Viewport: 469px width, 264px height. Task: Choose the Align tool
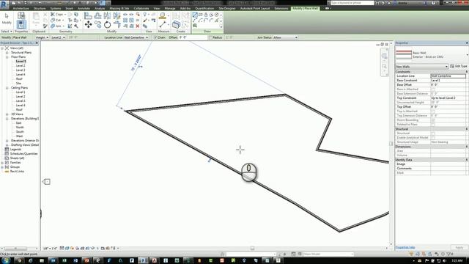(88, 15)
